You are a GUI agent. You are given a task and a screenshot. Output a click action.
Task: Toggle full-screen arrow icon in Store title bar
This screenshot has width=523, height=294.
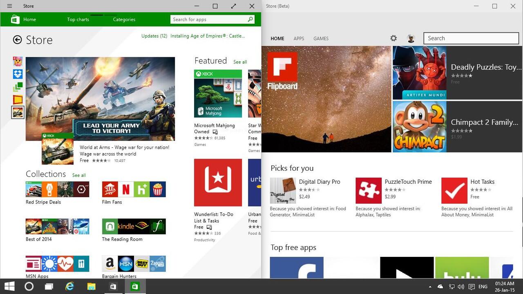(x=233, y=6)
